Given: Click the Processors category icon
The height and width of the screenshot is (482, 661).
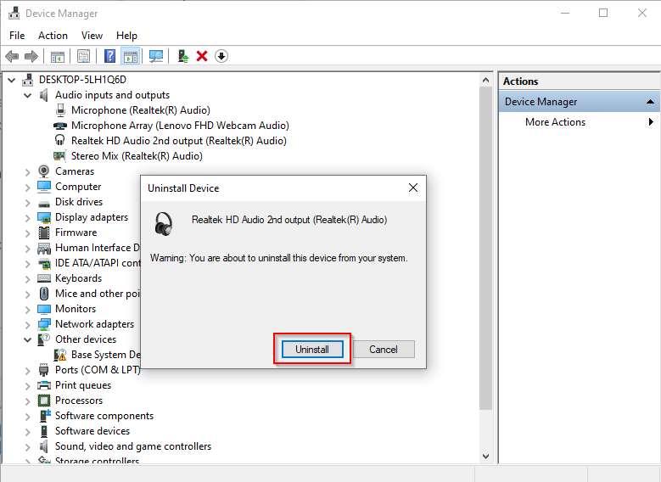Looking at the screenshot, I should tap(44, 401).
